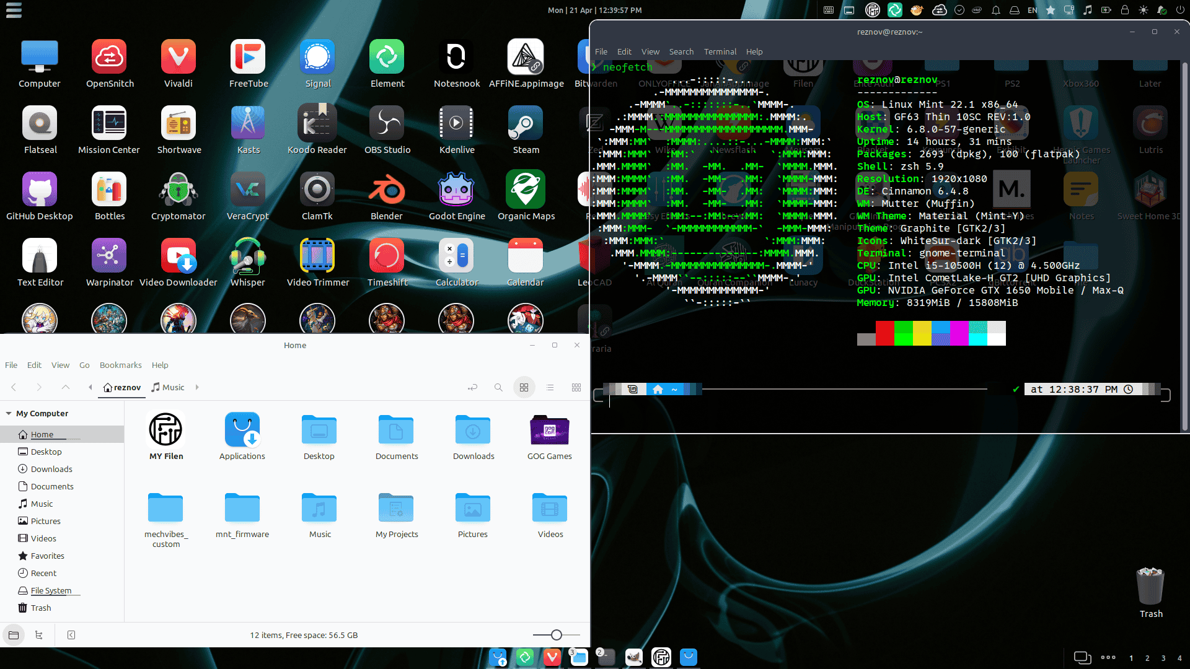Open the three-dots menu in the bottom panel
Screen dimensions: 1190x669
point(1108,657)
